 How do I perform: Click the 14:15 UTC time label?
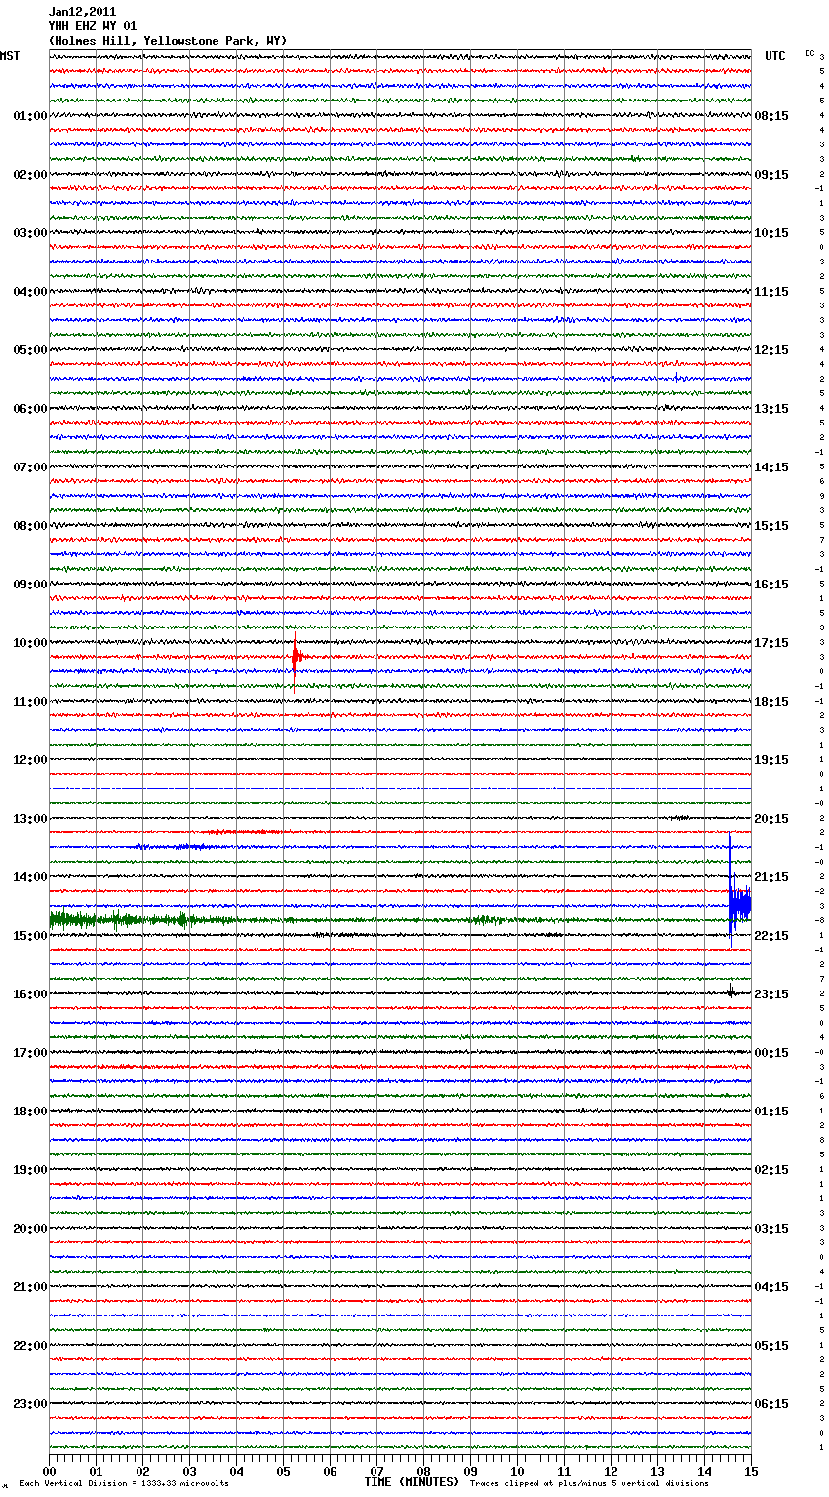tap(771, 467)
